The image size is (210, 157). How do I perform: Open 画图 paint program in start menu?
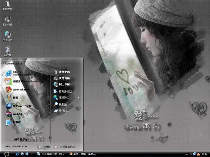12,97
